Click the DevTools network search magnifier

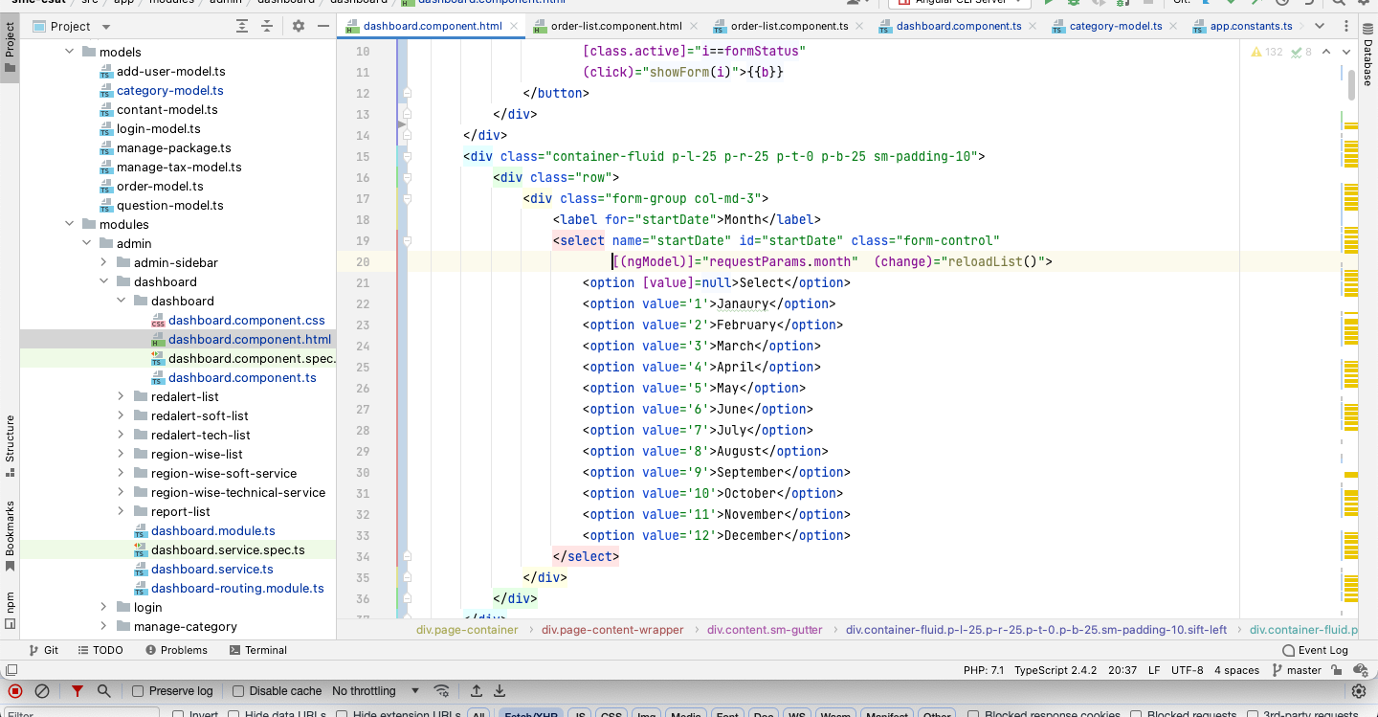coord(103,691)
